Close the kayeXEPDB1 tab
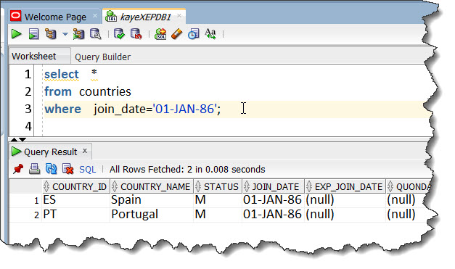455x269 pixels. coord(179,16)
